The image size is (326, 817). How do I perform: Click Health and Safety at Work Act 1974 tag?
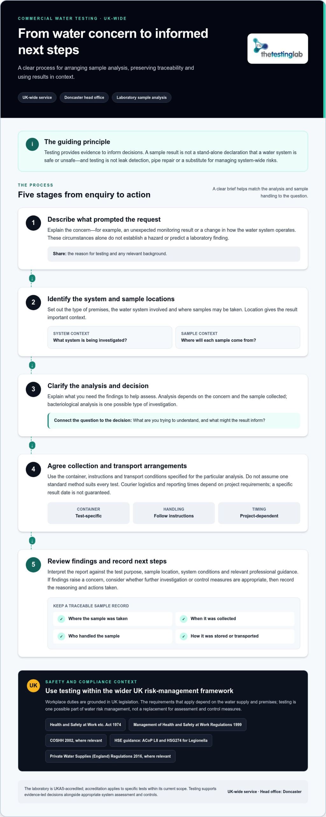(x=85, y=725)
